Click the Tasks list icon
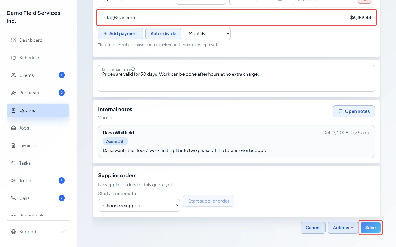 pyautogui.click(x=13, y=163)
